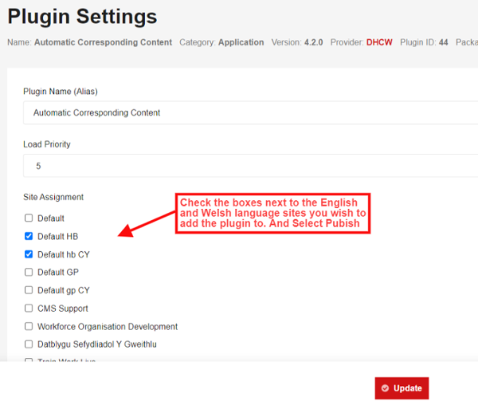
Task: Check the Default site checkbox
Action: 29,218
